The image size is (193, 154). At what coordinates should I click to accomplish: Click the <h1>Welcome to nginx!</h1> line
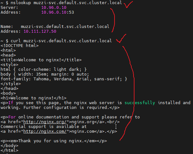[x=34, y=98]
